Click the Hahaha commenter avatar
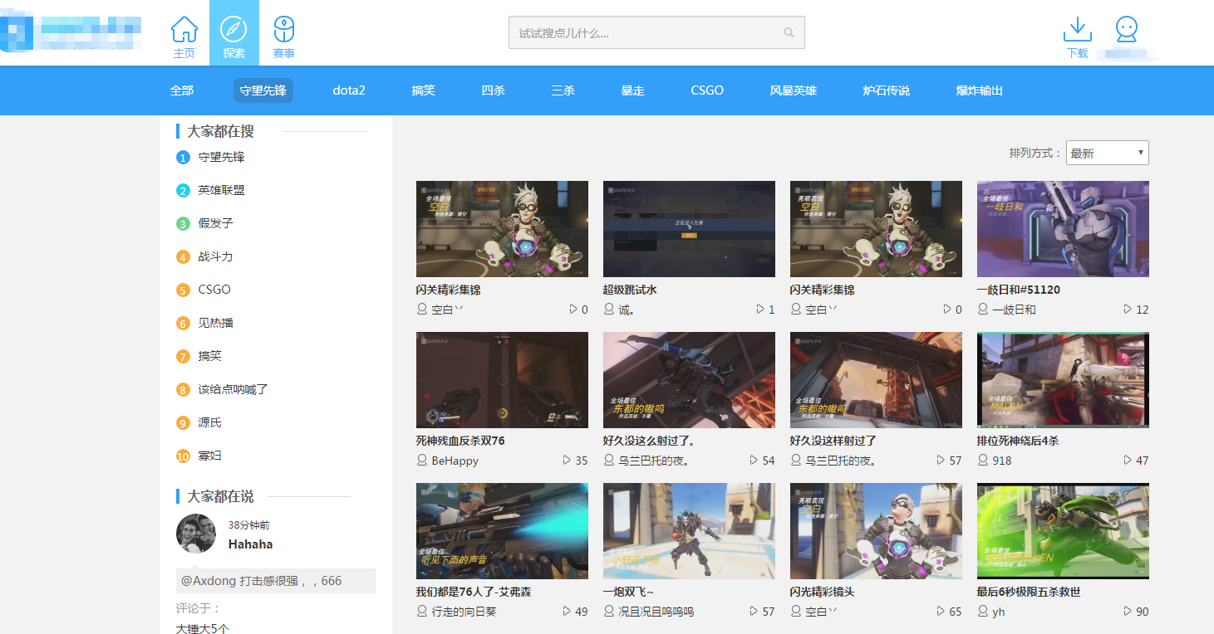The image size is (1214, 634). click(196, 534)
